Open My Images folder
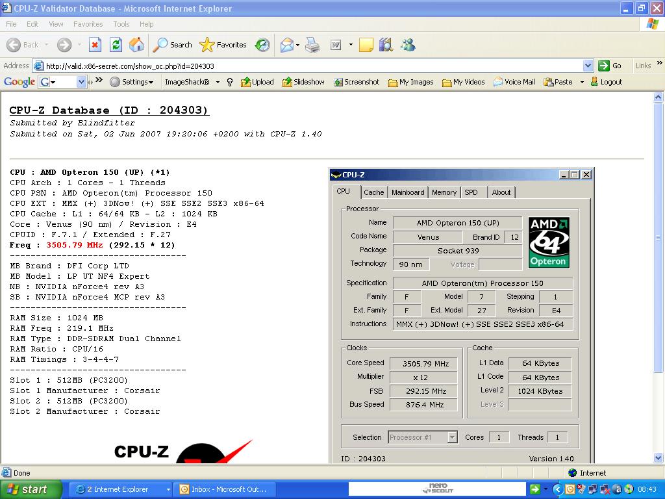Viewport: 665px width, 499px height. point(411,82)
